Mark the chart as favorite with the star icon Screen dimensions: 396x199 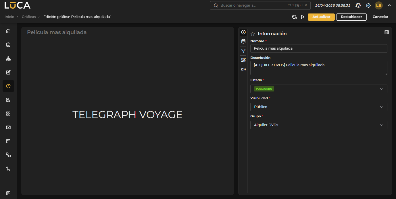coord(253,34)
